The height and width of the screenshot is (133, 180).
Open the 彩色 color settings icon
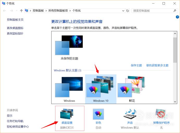pyautogui.click(x=98, y=114)
